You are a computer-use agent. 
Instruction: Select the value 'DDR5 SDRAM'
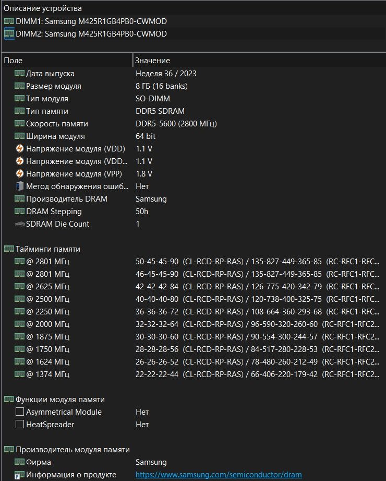[160, 111]
